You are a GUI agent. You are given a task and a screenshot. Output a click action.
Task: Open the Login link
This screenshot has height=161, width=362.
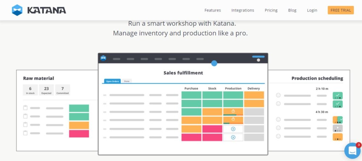pyautogui.click(x=312, y=10)
